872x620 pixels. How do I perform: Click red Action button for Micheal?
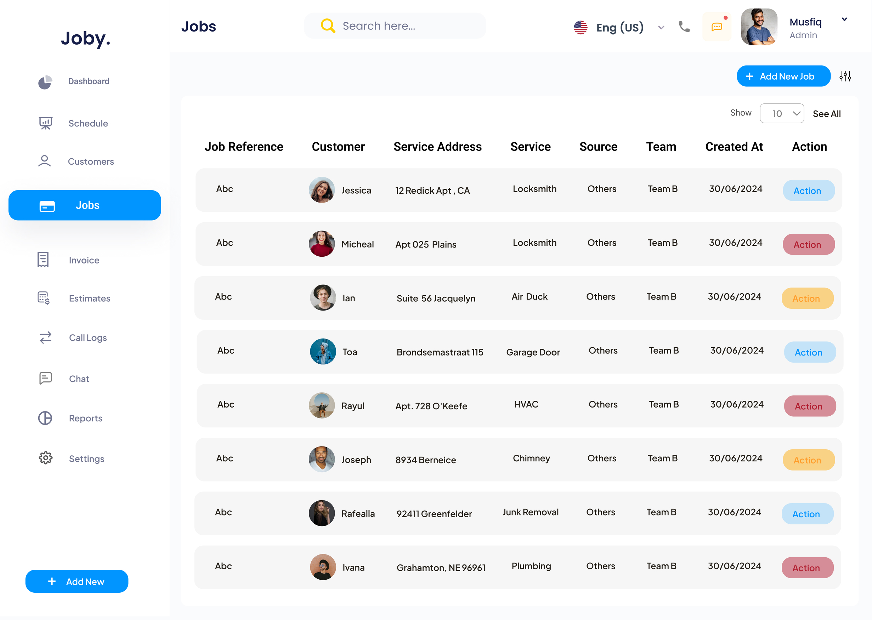pyautogui.click(x=809, y=244)
